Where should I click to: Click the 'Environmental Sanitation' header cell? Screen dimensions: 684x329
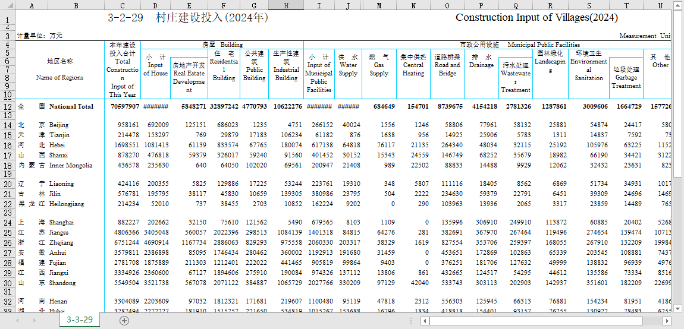click(x=589, y=65)
